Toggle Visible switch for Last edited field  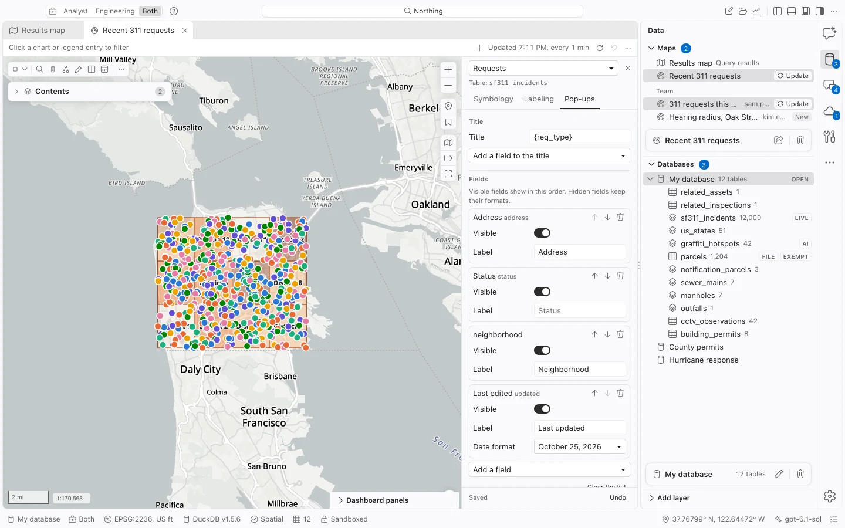click(542, 409)
